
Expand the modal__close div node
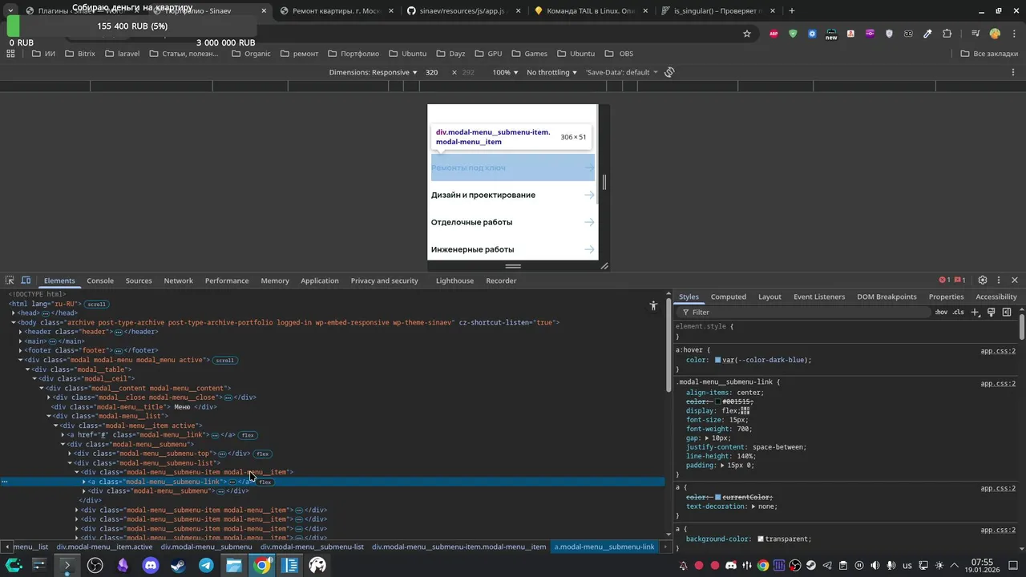coord(49,397)
